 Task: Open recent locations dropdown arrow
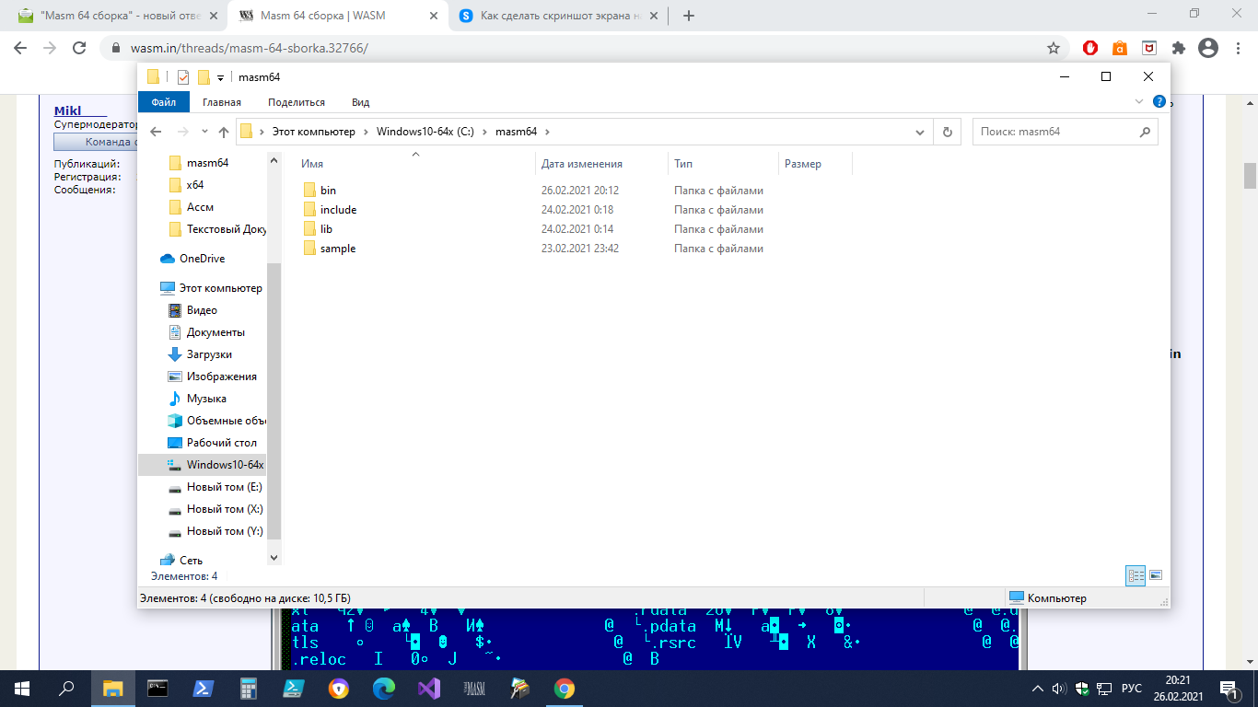coord(204,132)
